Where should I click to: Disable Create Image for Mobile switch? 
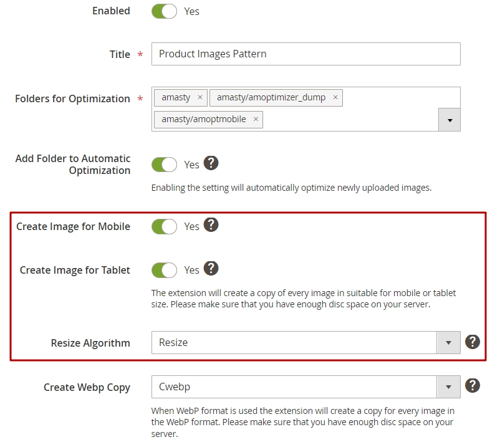point(164,227)
